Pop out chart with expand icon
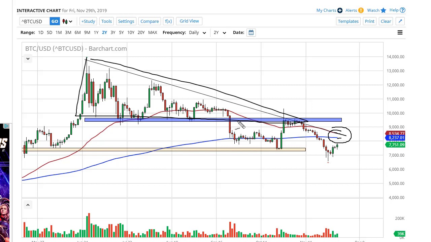 [x=400, y=21]
